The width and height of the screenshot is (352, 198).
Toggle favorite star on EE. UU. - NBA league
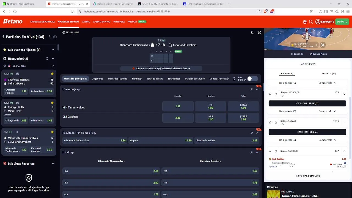pos(5,66)
